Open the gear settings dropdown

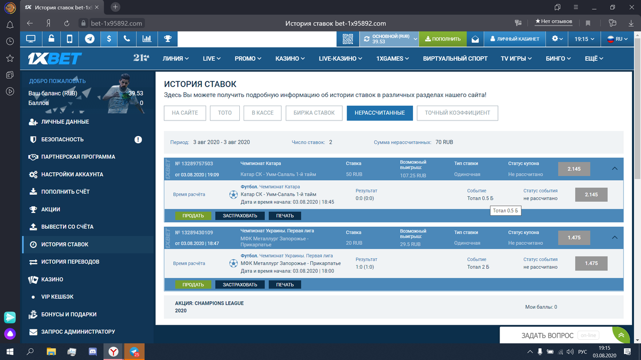pos(558,39)
